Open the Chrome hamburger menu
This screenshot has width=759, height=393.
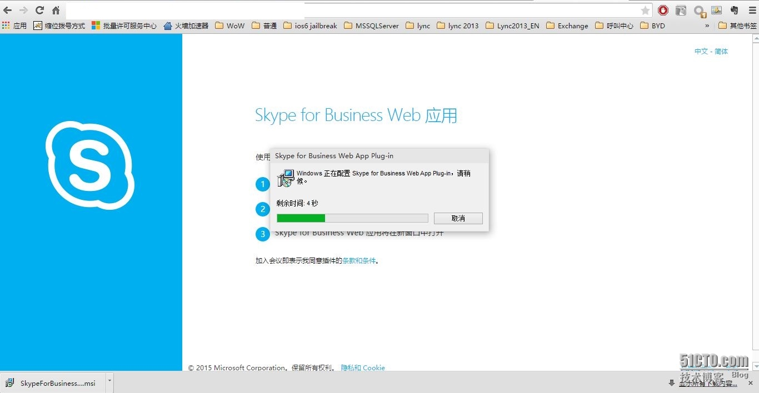click(752, 10)
